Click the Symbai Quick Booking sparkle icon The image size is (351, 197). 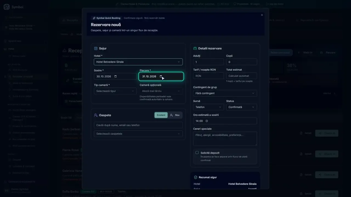pos(94,18)
